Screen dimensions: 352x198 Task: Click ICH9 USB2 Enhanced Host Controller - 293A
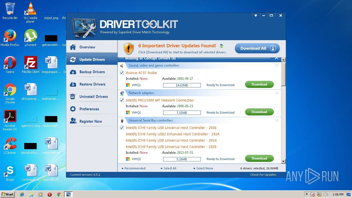[172, 134]
